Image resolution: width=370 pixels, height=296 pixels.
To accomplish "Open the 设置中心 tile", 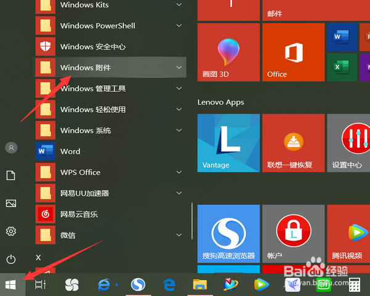I will coord(348,143).
